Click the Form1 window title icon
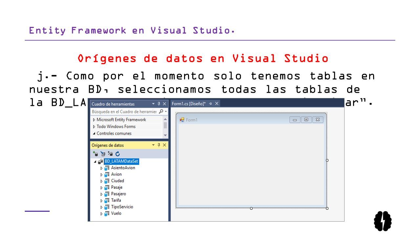Image resolution: width=420 pixels, height=236 pixels. pyautogui.click(x=182, y=120)
